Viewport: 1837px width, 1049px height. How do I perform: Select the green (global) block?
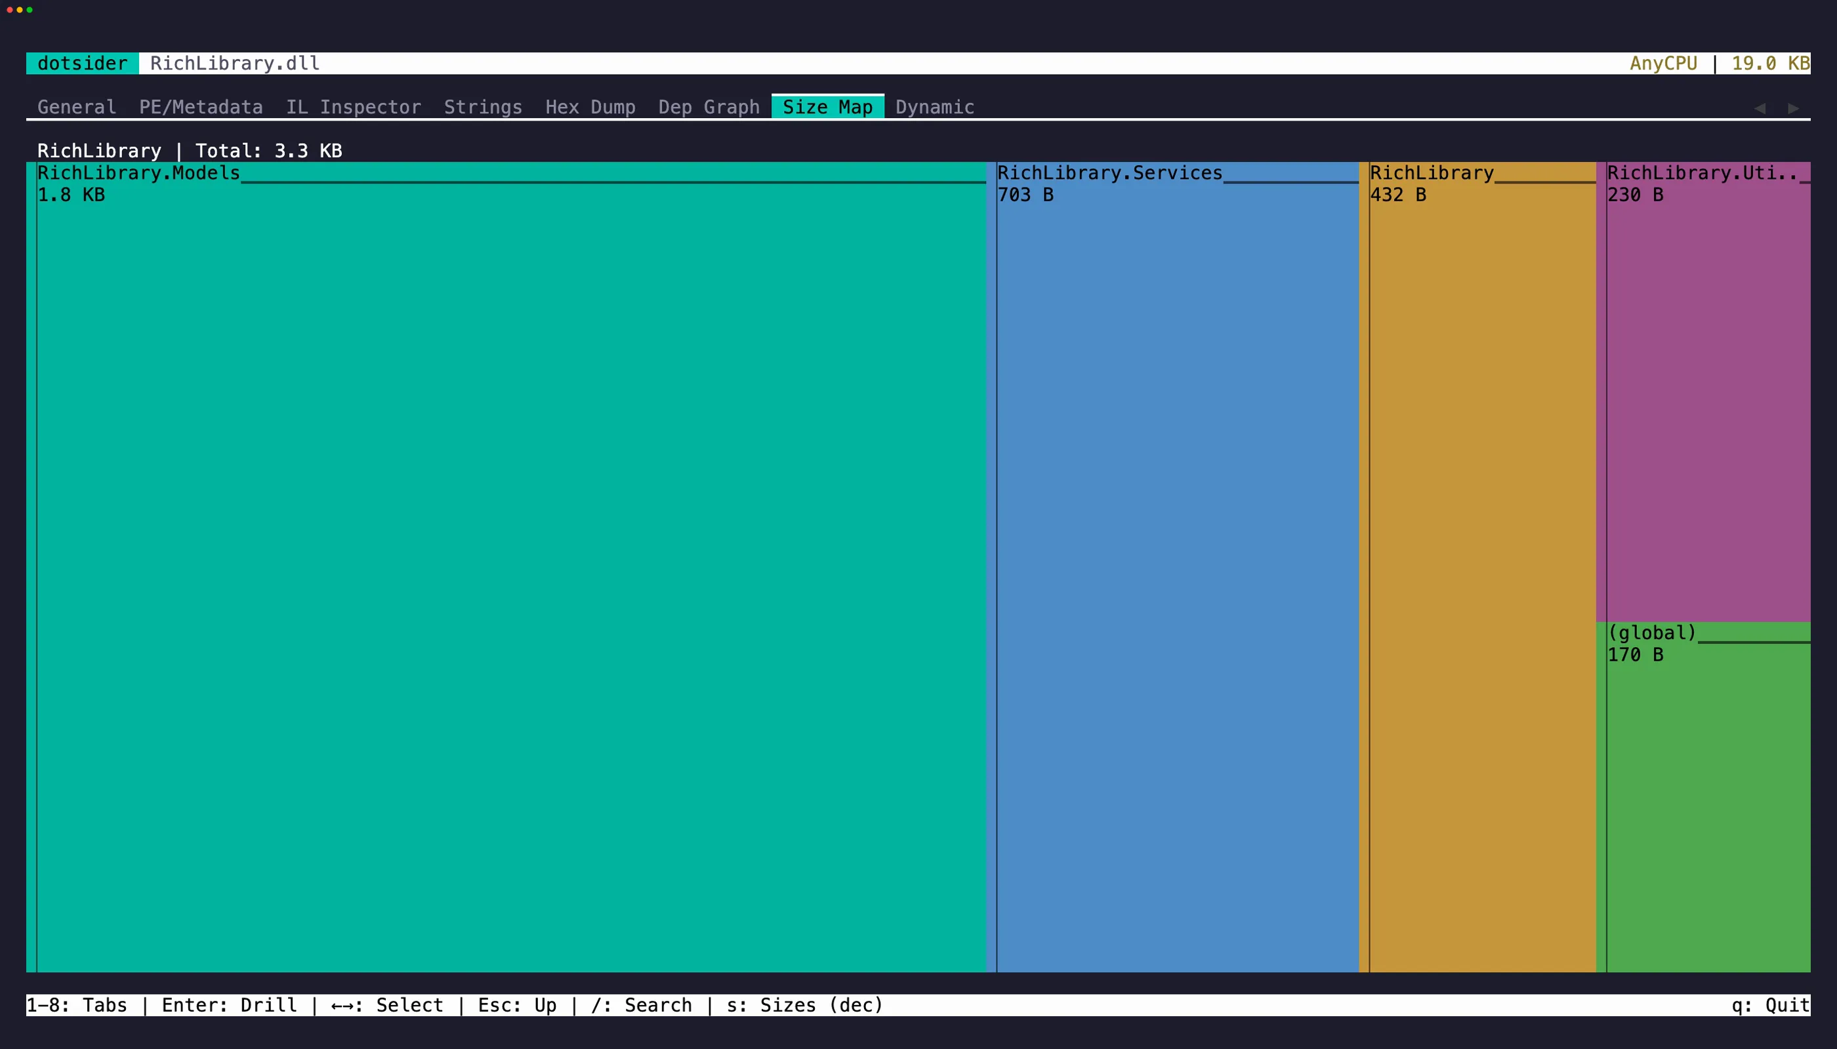coord(1703,797)
